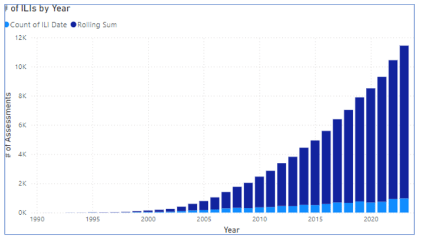The image size is (424, 240).
Task: Click the light blue segment of the last bar
Action: [404, 205]
